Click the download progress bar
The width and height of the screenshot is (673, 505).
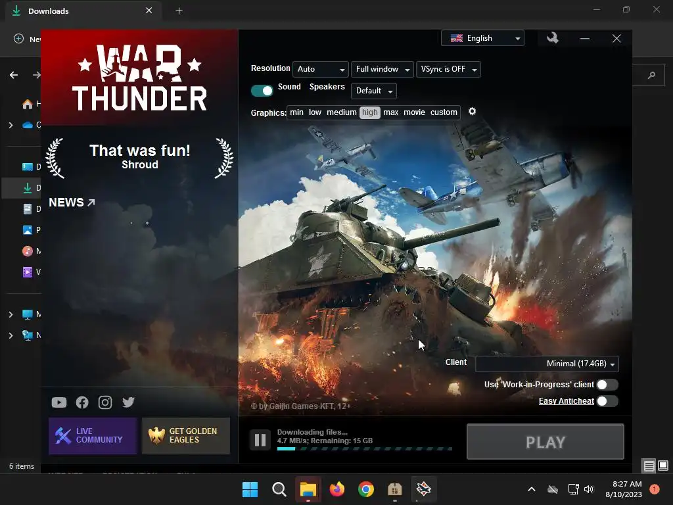tap(364, 448)
